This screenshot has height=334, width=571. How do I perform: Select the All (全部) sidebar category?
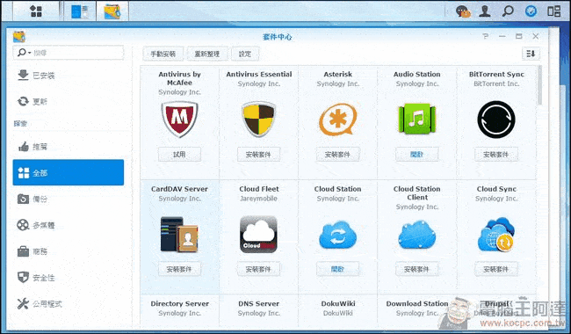point(69,172)
